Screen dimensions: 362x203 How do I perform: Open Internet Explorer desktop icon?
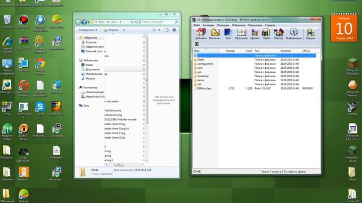[7, 45]
